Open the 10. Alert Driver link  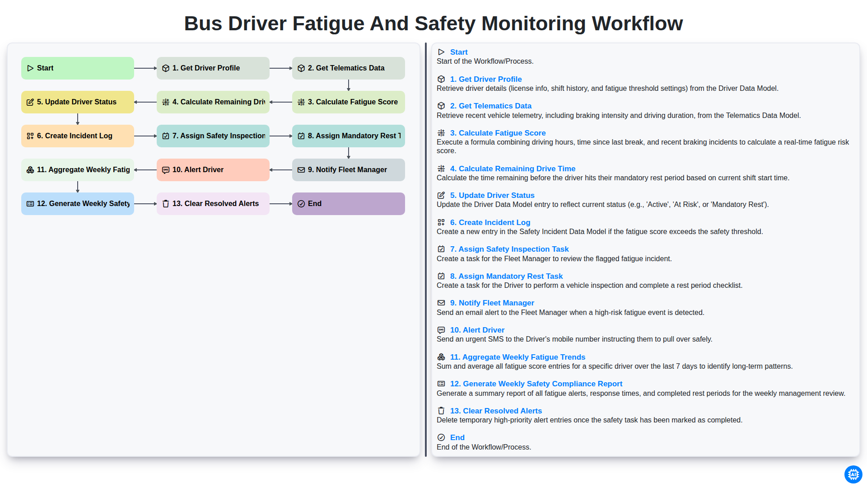click(477, 330)
